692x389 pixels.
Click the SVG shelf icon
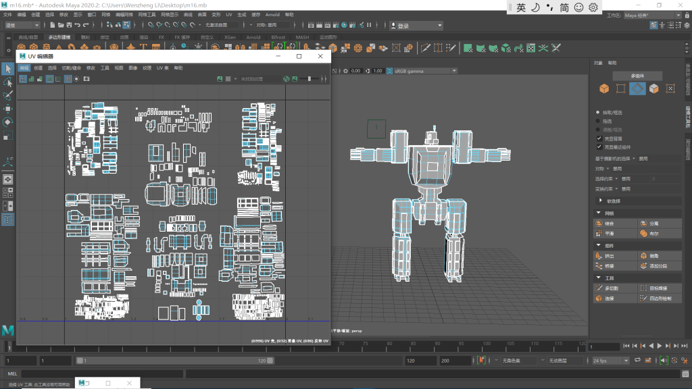pos(156,48)
